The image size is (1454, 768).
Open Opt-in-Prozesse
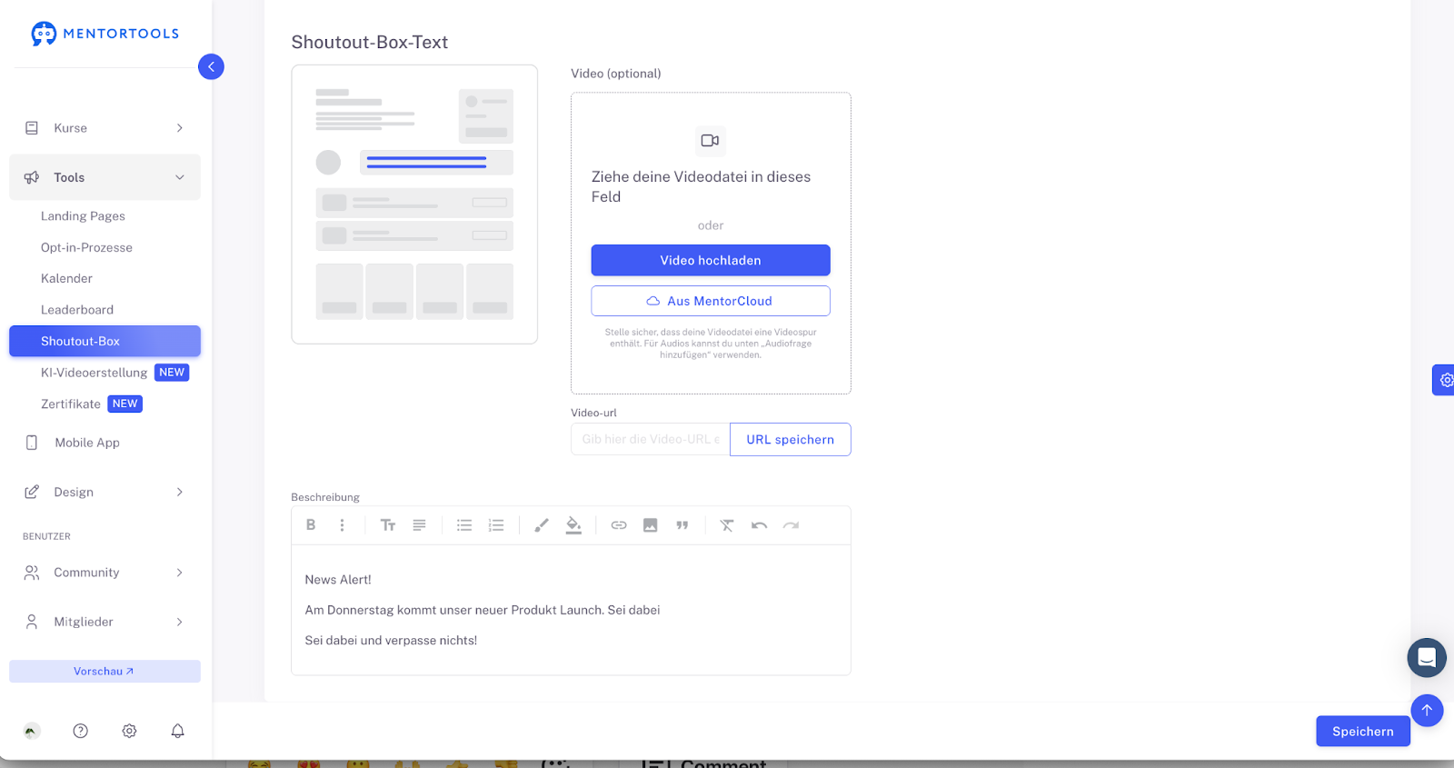86,247
